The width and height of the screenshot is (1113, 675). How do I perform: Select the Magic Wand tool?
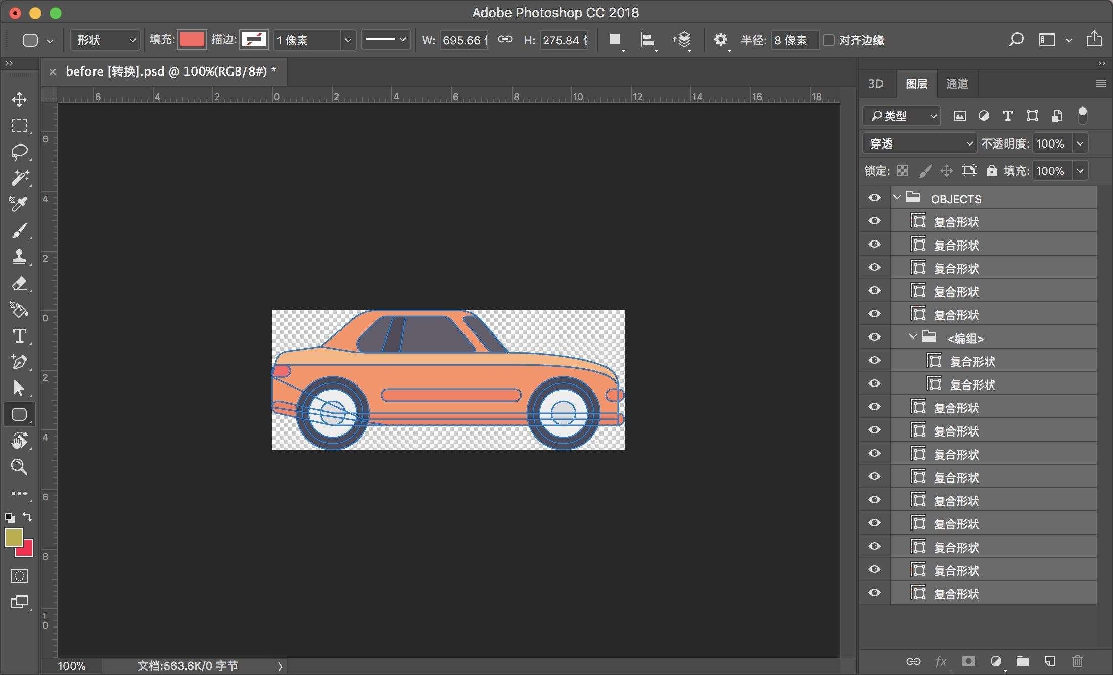click(19, 178)
